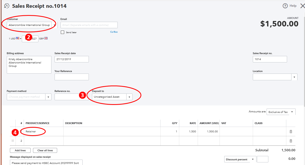Click the recurring transaction icon beside the title

[6, 6]
